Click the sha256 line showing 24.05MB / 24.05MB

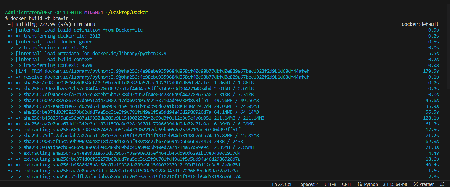click(133, 106)
